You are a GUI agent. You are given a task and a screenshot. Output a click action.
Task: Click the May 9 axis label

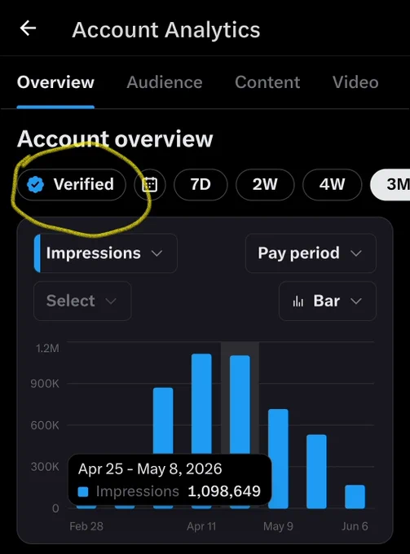[278, 526]
